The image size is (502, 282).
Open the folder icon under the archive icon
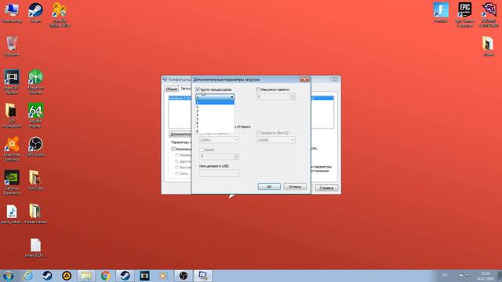(x=489, y=46)
